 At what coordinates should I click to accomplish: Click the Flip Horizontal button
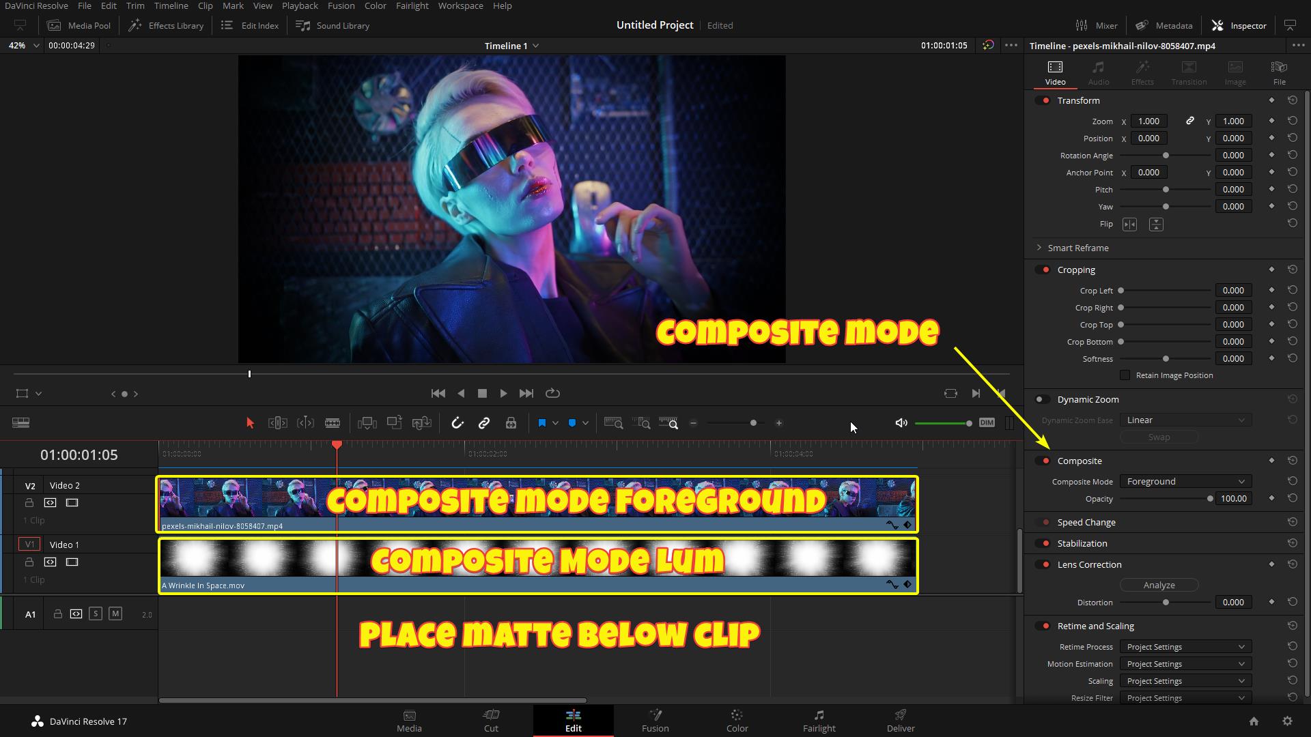point(1129,225)
